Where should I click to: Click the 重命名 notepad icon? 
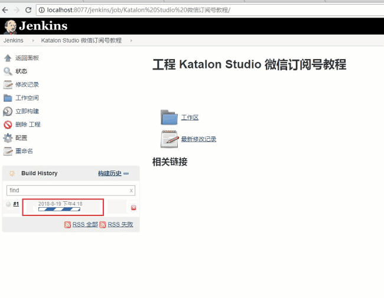click(8, 151)
